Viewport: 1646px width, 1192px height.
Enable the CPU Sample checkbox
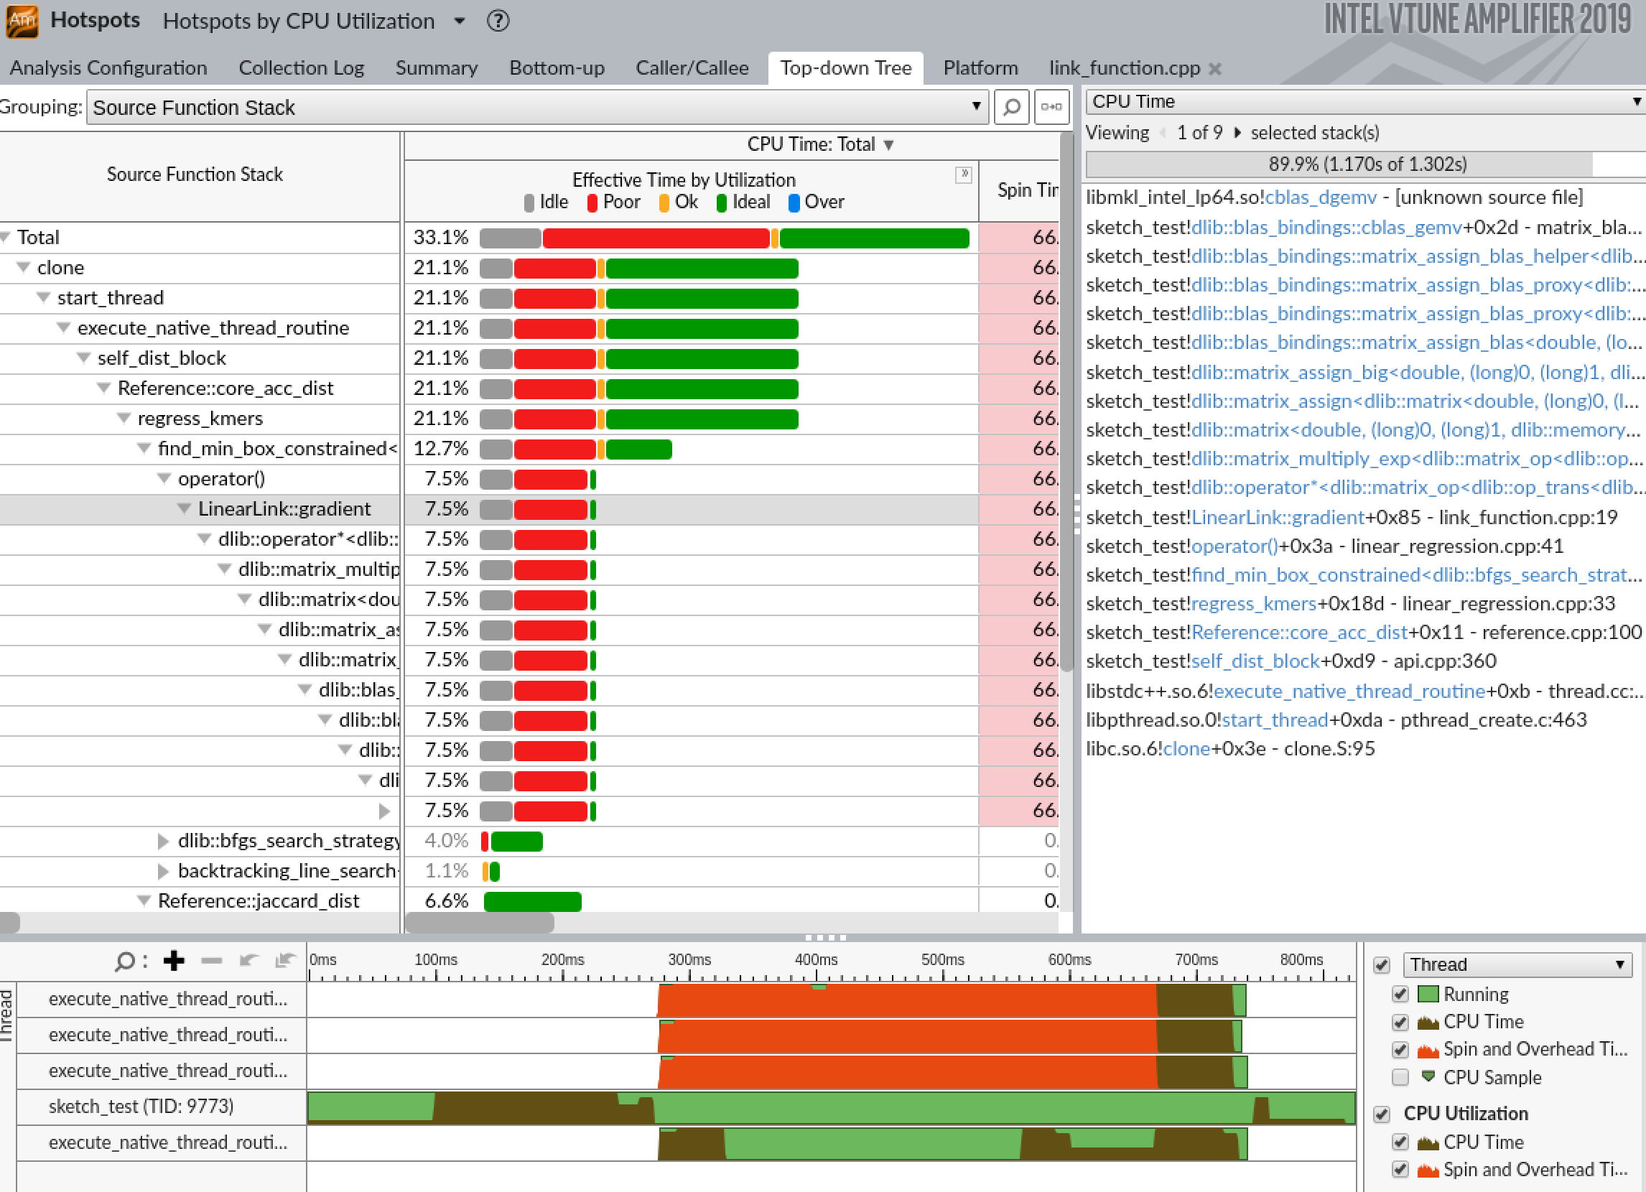pos(1400,1077)
